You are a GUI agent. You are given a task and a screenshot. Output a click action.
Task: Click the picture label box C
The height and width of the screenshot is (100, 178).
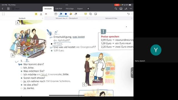pos(84,84)
